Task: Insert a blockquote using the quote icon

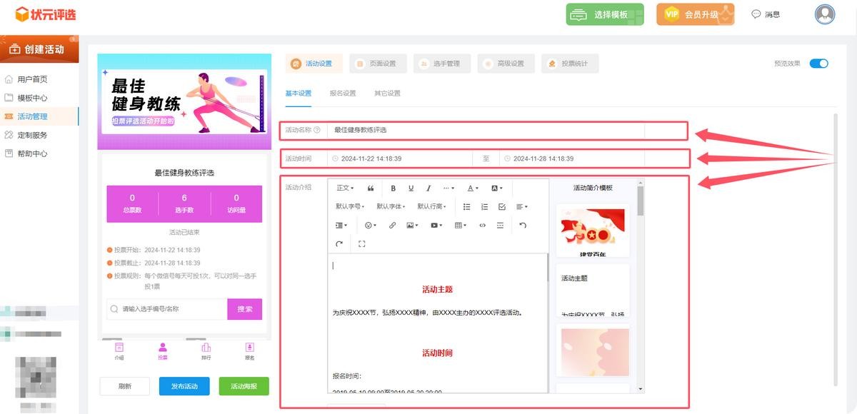Action: click(x=371, y=188)
